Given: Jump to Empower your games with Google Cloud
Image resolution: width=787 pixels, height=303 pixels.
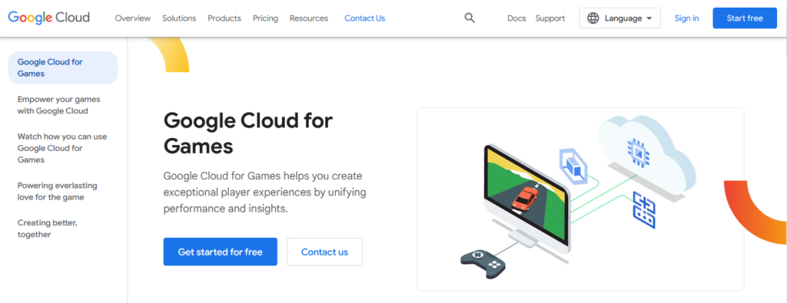Looking at the screenshot, I should tap(59, 105).
